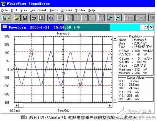
Task: Click the Maximum 212 mV value
Action: tap(141, 69)
